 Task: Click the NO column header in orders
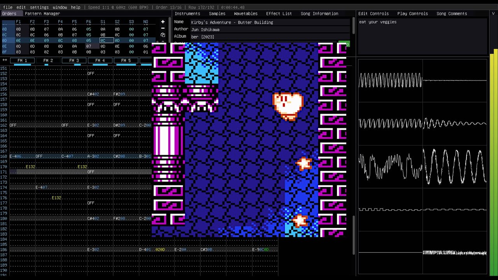coord(146,22)
